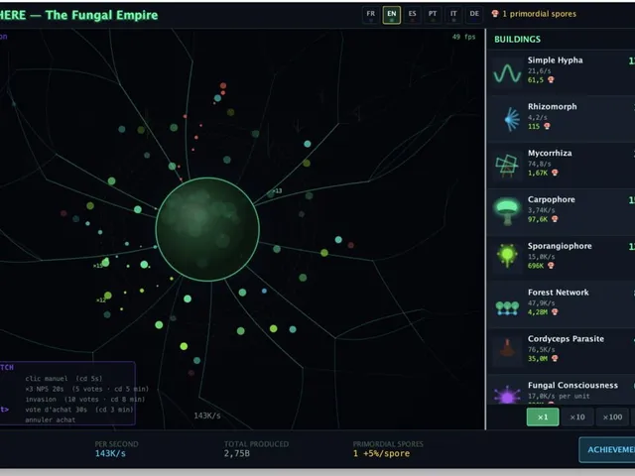This screenshot has width=635, height=476.
Task: Click the 49 fps counter
Action: click(x=463, y=37)
